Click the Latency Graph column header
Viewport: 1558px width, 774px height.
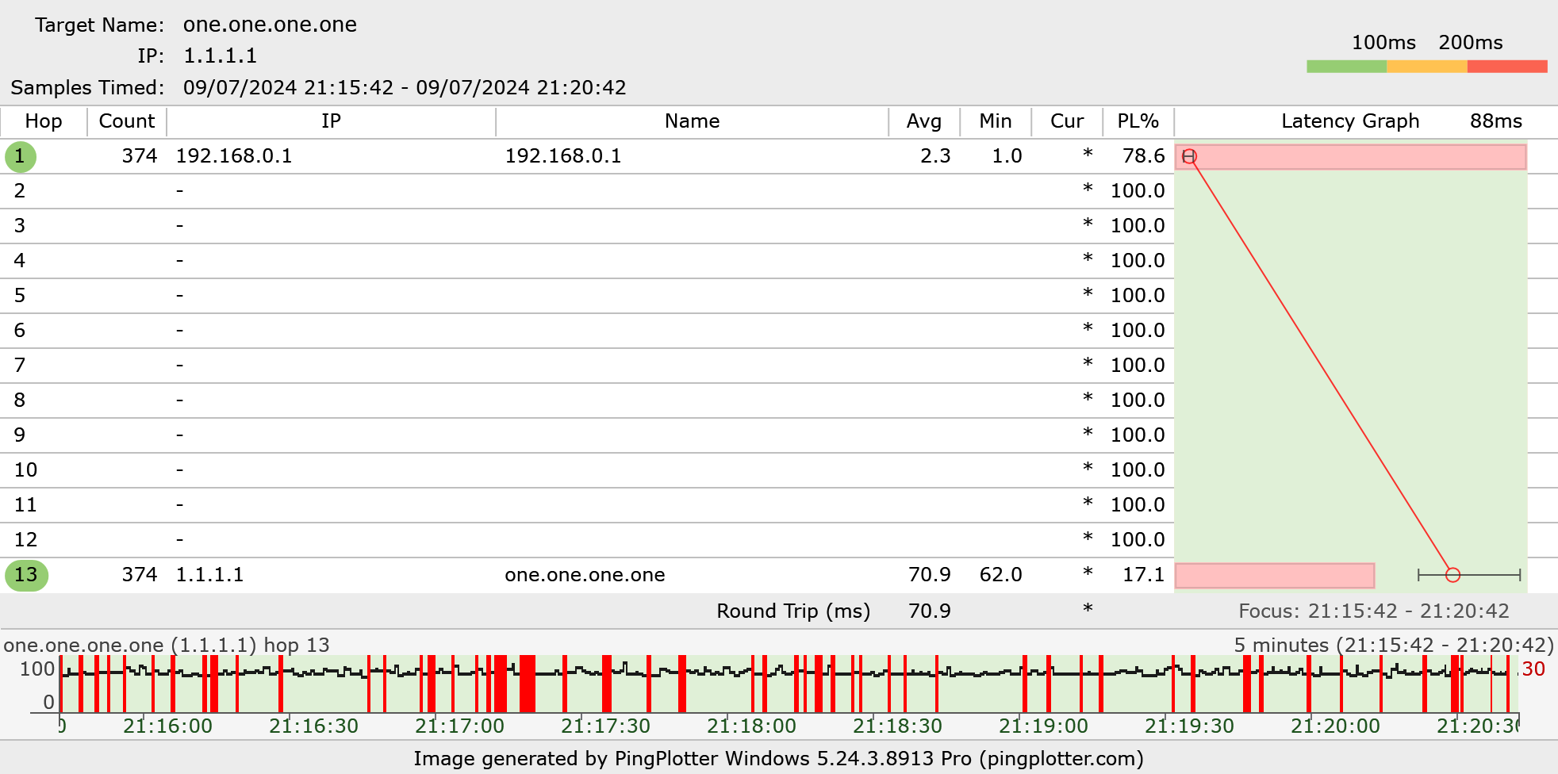pyautogui.click(x=1349, y=121)
